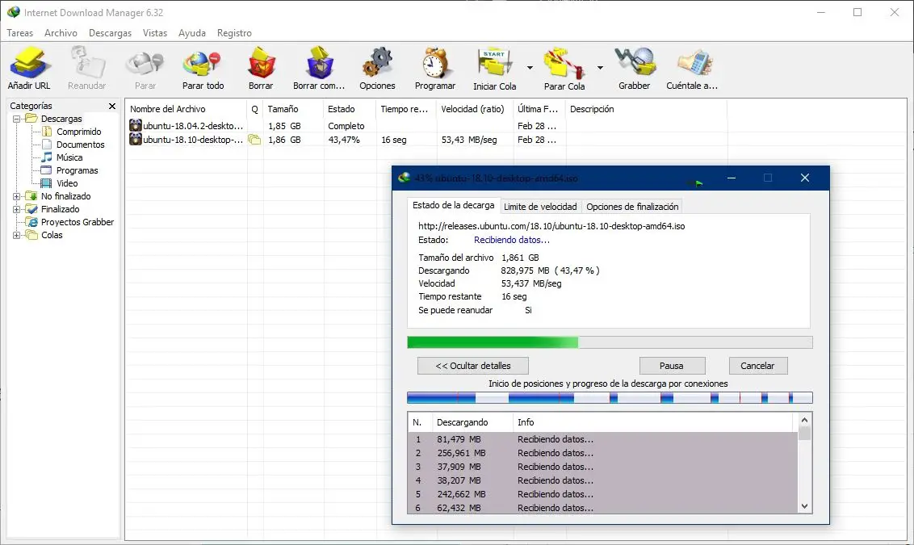Close the download progress dialog
The height and width of the screenshot is (545, 914).
[x=805, y=178]
